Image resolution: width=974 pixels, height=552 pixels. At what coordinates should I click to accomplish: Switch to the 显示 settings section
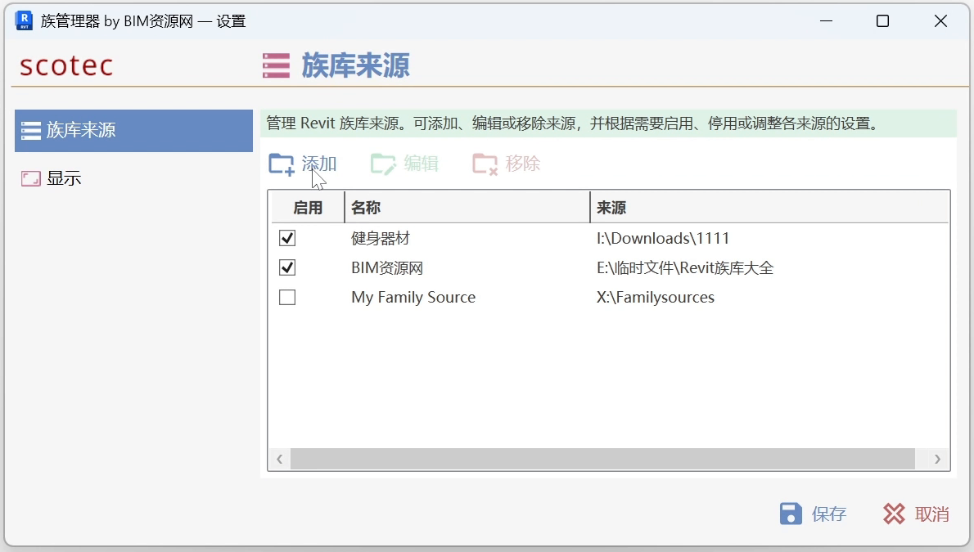[x=133, y=179]
